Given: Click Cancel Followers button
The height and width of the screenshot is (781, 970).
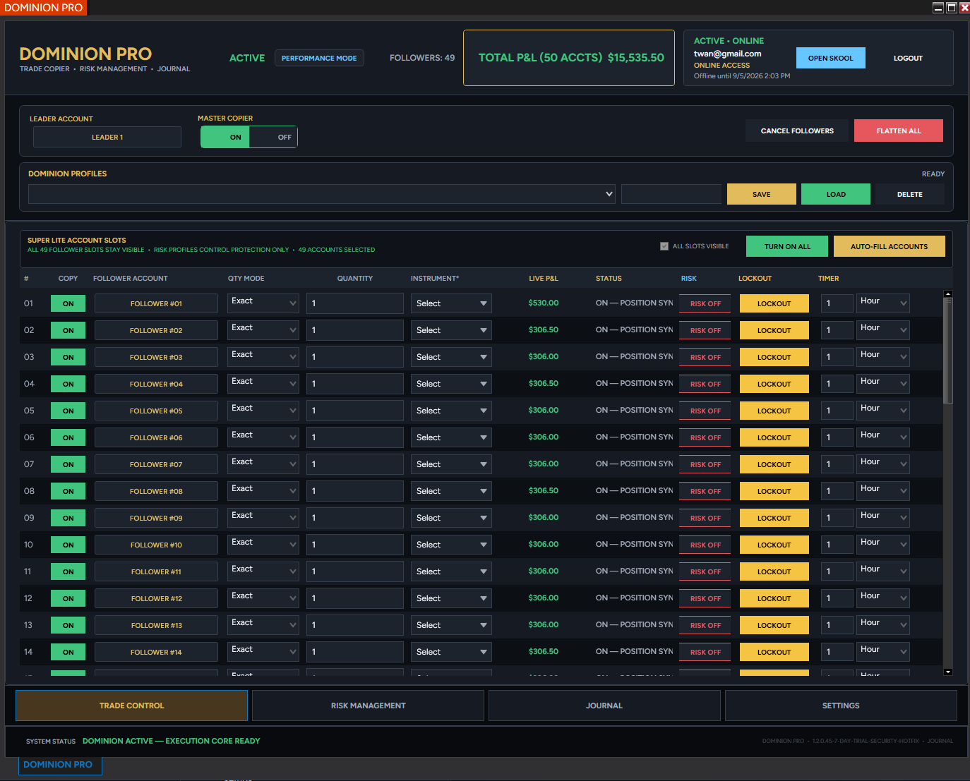Looking at the screenshot, I should (797, 131).
